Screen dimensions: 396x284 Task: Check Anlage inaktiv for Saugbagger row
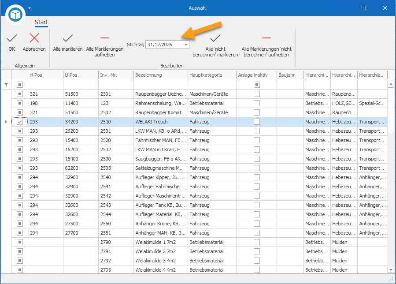click(x=257, y=159)
